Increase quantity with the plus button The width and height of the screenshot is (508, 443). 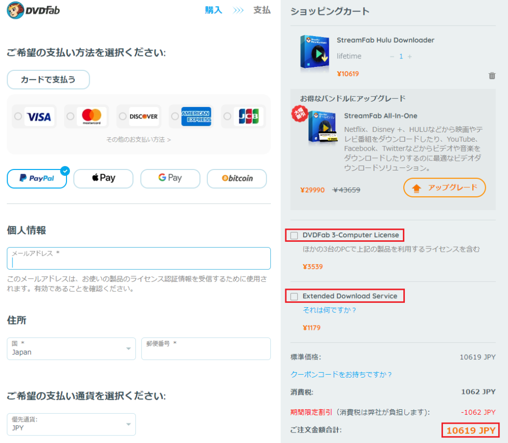pos(410,56)
